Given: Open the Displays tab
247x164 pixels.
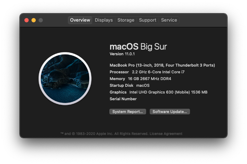Looking at the screenshot, I should coord(104,20).
